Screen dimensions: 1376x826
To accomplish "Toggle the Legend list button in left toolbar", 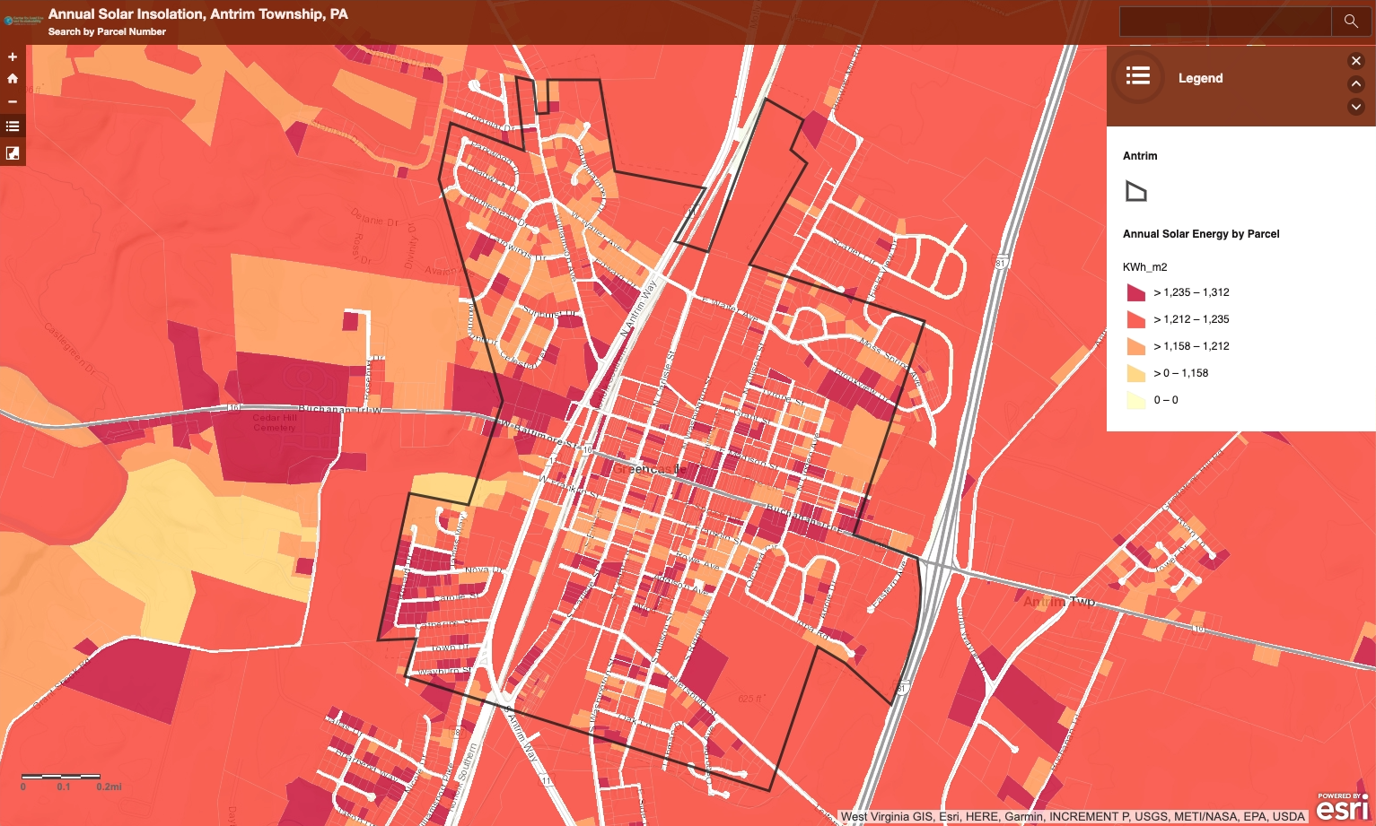I will 13,126.
